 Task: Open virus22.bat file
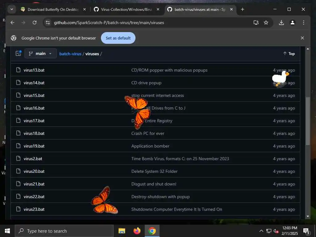[x=34, y=197]
